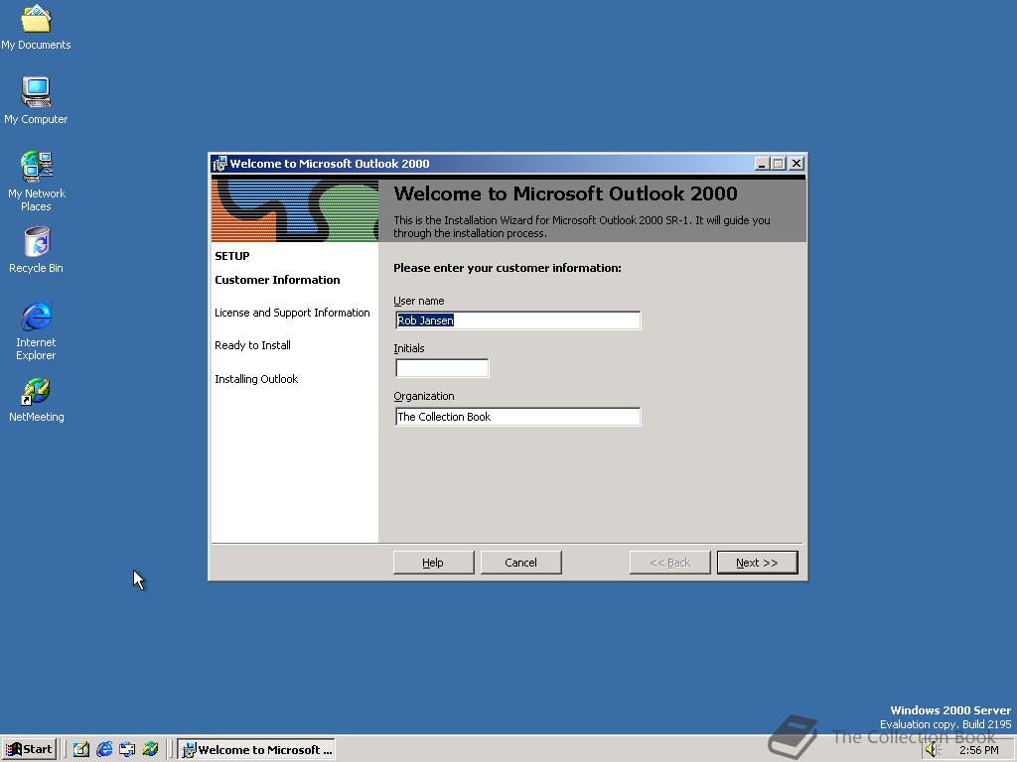Screen dimensions: 1017x762
Task: Open Outlook Express quick launch icon
Action: coord(127,750)
